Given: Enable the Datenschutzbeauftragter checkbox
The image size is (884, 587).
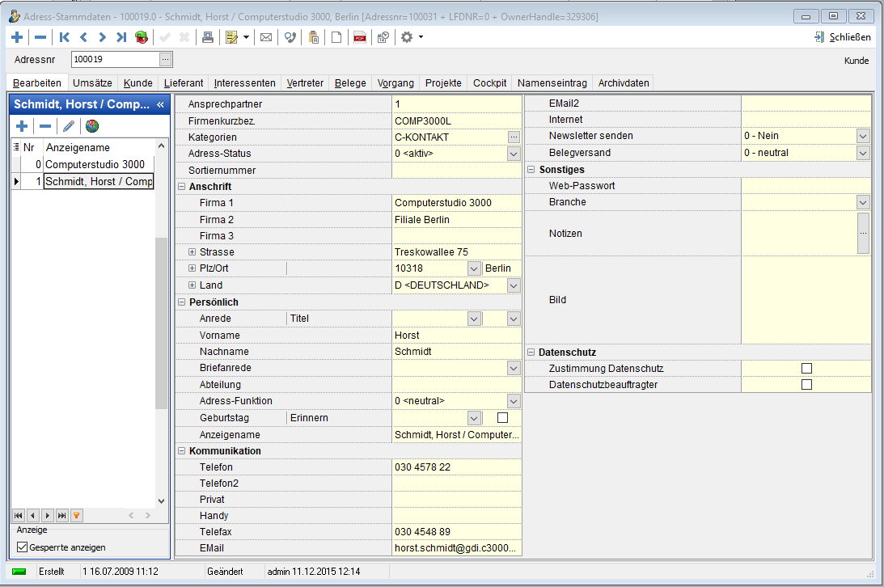Looking at the screenshot, I should pyautogui.click(x=806, y=385).
